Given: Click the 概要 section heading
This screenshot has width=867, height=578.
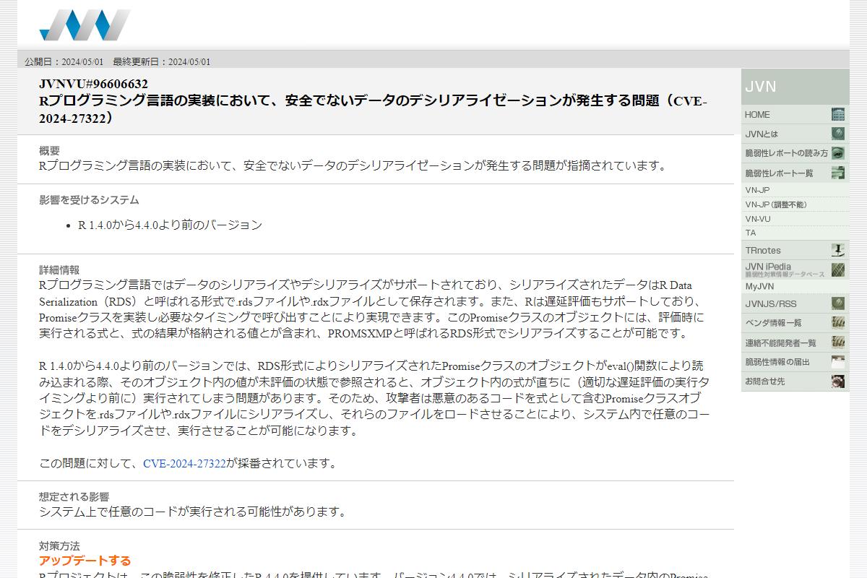Looking at the screenshot, I should 49,150.
